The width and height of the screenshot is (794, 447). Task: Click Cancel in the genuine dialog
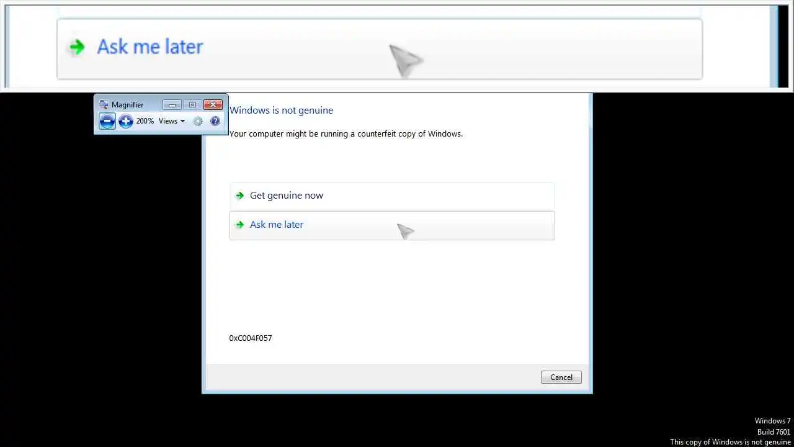(561, 377)
